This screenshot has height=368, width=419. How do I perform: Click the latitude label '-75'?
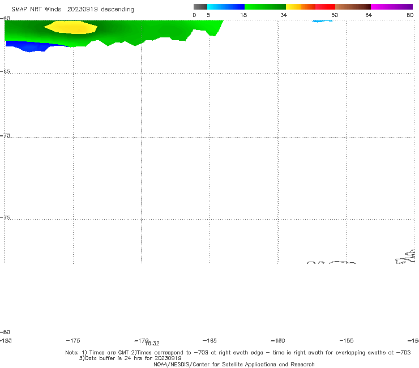[x=5, y=217]
